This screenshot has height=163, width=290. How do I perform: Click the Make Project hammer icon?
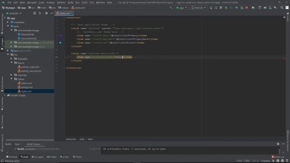pyautogui.click(x=171, y=8)
